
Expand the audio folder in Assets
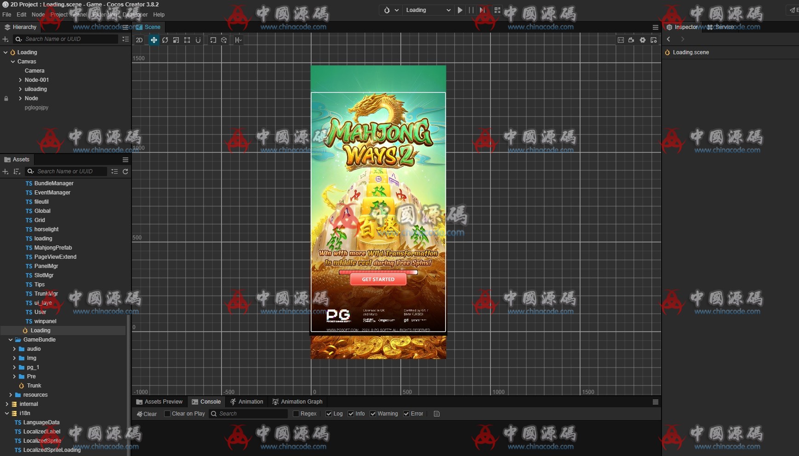point(14,349)
